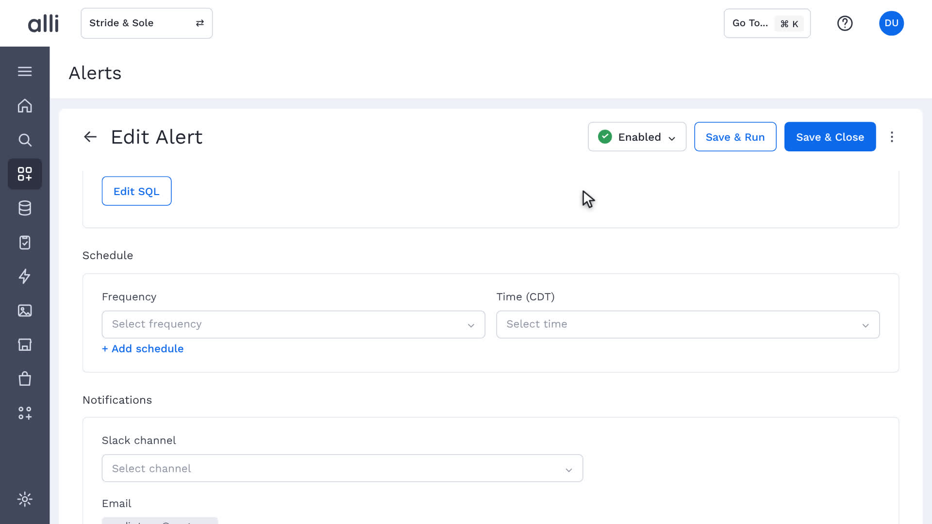The image size is (932, 524).
Task: Click the + Add schedule link
Action: (x=143, y=349)
